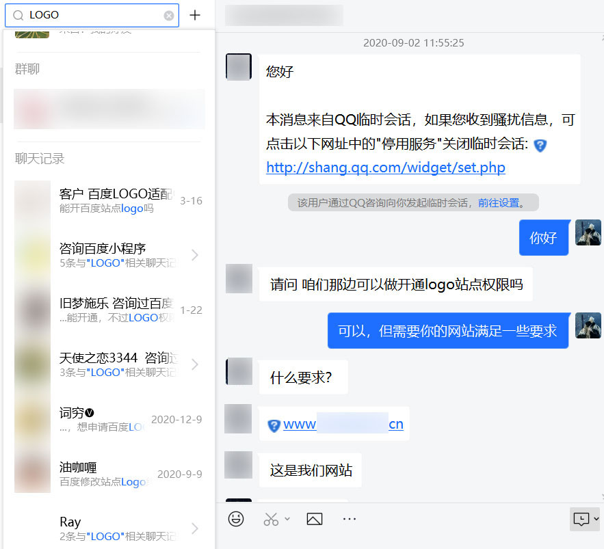The width and height of the screenshot is (604, 549).
Task: Send a picture with image icon
Action: [315, 519]
